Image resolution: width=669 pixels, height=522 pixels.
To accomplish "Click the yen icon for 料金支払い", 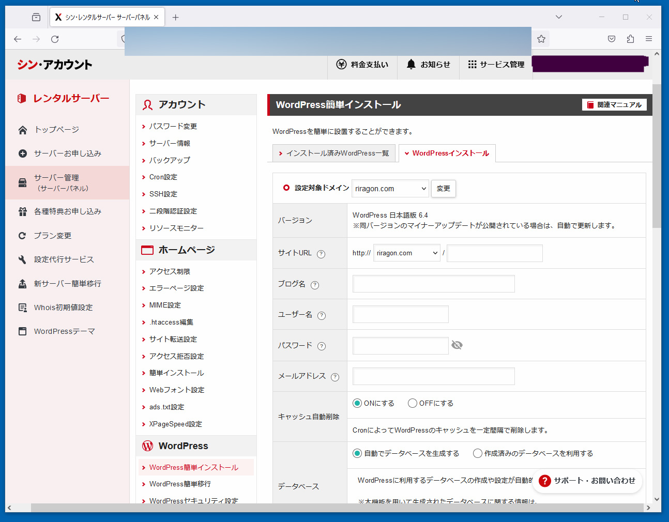I will pos(341,64).
